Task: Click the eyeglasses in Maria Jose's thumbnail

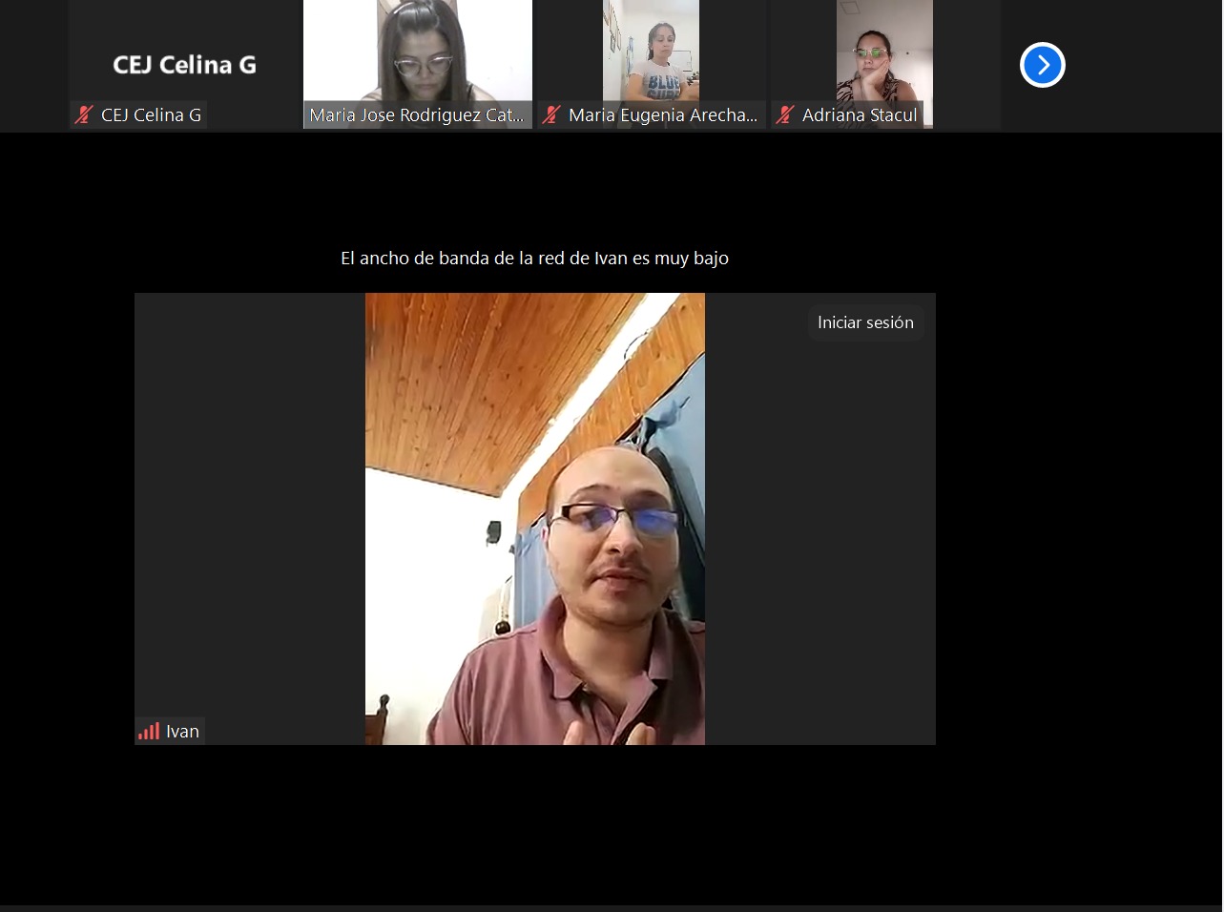Action: [421, 65]
